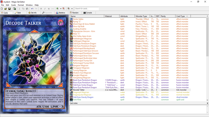The width and height of the screenshot is (209, 117).
Task: Select the Dark Hole spell card
Action: pyautogui.click(x=130, y=100)
